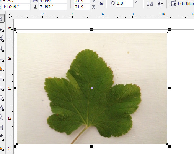Select the Crop tool

tap(1, 38)
